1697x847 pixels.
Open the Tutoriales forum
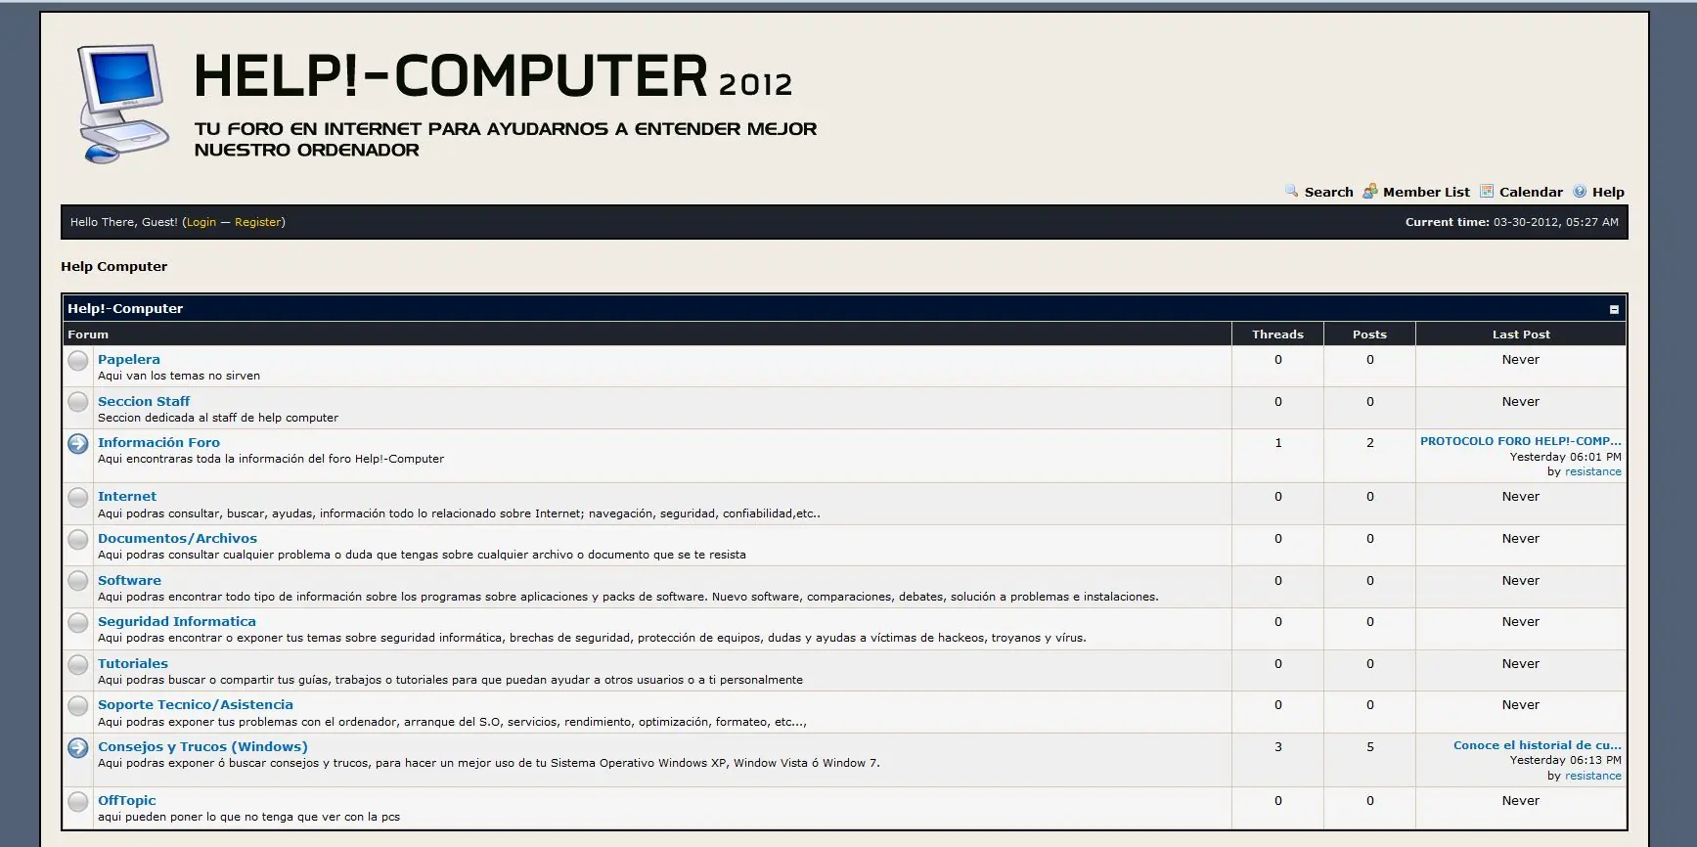tap(133, 663)
